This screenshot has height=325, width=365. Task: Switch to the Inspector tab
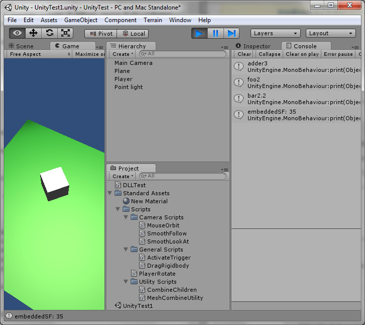253,46
